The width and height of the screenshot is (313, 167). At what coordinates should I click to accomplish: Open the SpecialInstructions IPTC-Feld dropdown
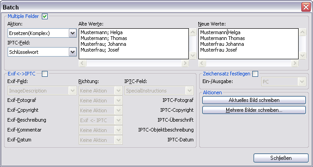(159, 91)
